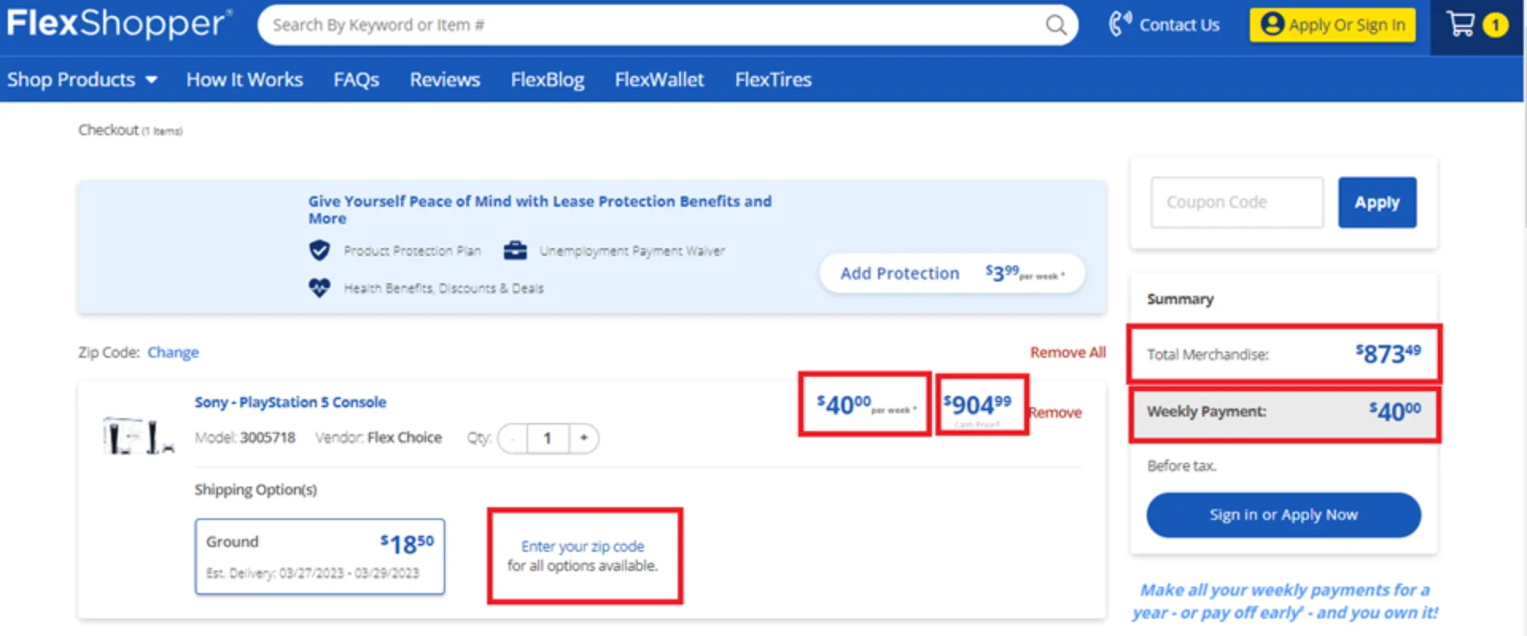Open How It Works page
The width and height of the screenshot is (1527, 636).
point(245,79)
